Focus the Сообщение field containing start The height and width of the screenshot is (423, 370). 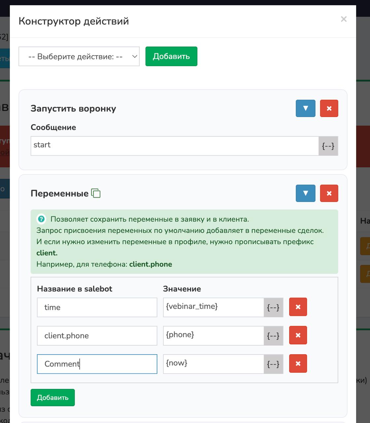tap(174, 146)
